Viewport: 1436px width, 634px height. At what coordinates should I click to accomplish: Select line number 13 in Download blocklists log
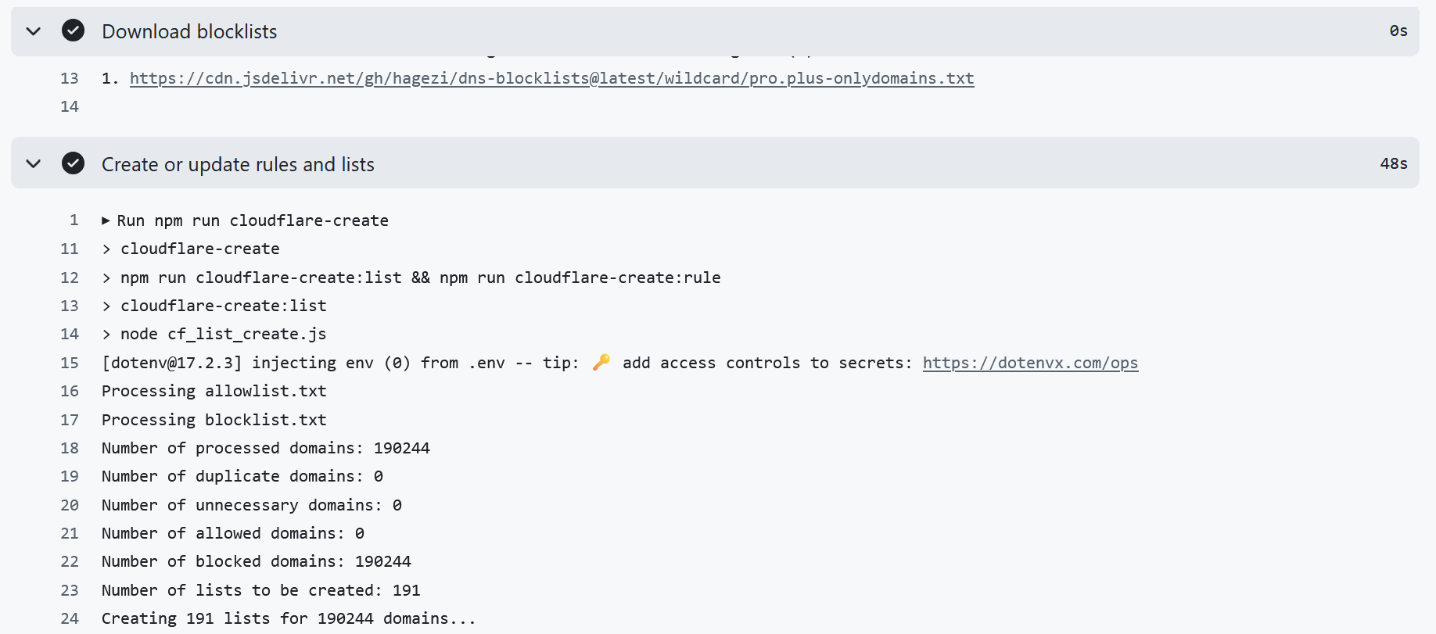70,78
